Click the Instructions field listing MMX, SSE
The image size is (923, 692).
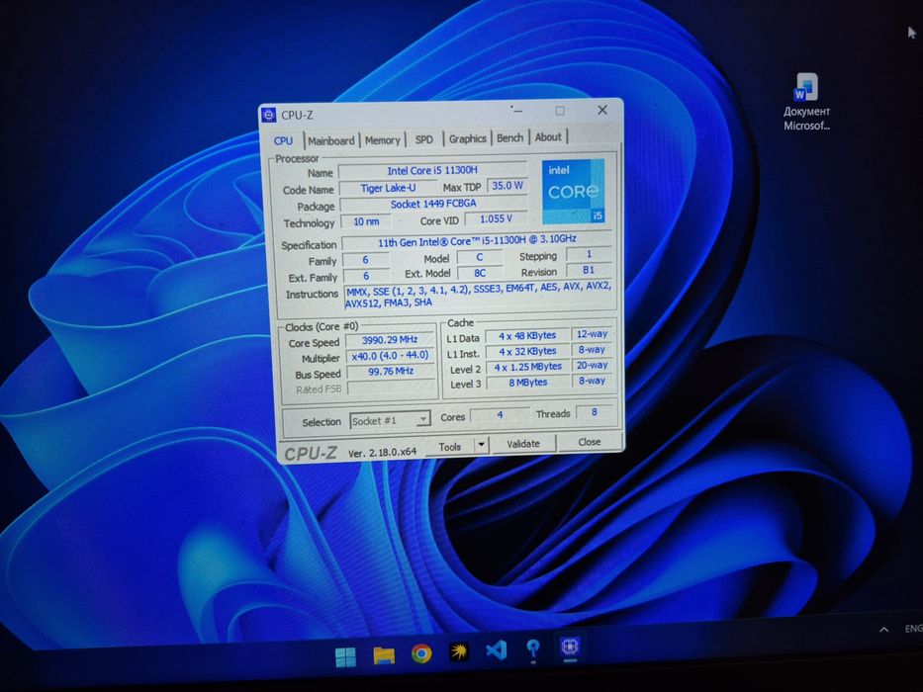(479, 295)
